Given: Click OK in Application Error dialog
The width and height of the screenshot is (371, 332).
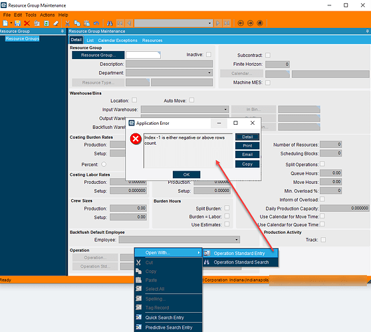Looking at the screenshot, I should [x=186, y=175].
